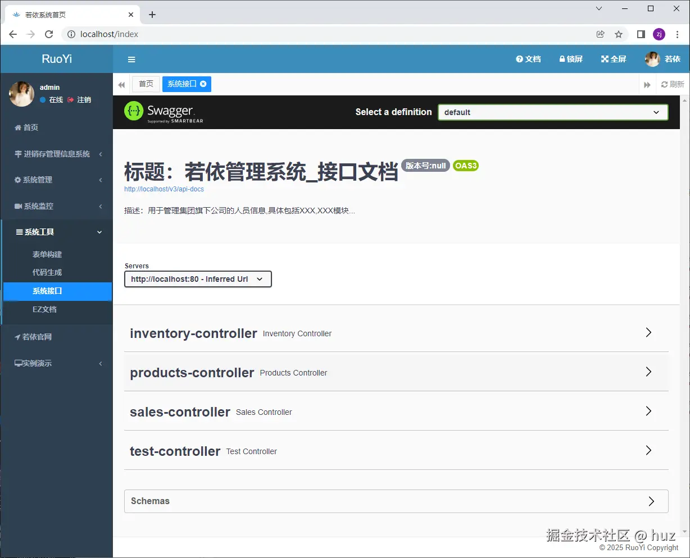Share this page via browser icon
Image resolution: width=690 pixels, height=558 pixels.
pyautogui.click(x=601, y=34)
